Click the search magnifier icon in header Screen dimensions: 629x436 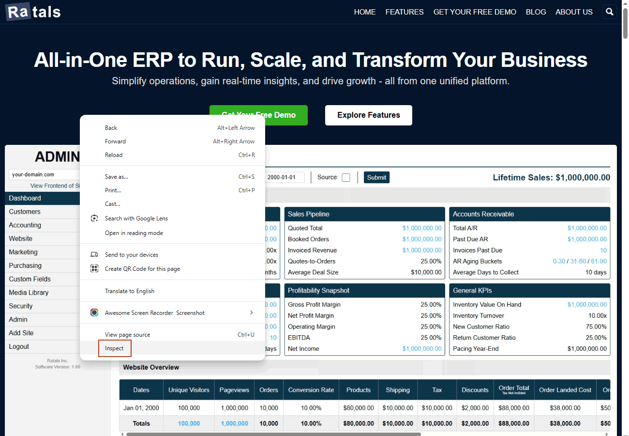pos(610,12)
